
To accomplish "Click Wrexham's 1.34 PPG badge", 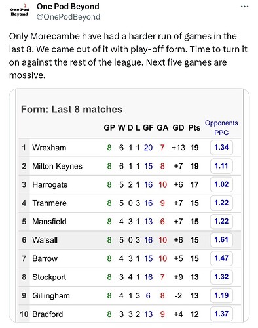I will pos(221,148).
